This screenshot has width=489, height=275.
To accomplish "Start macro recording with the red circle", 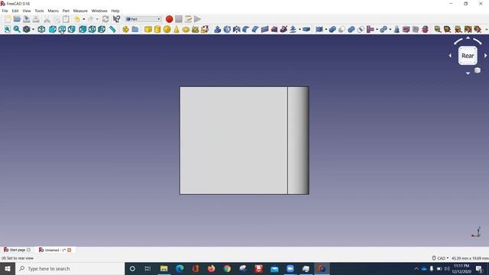I will (169, 19).
